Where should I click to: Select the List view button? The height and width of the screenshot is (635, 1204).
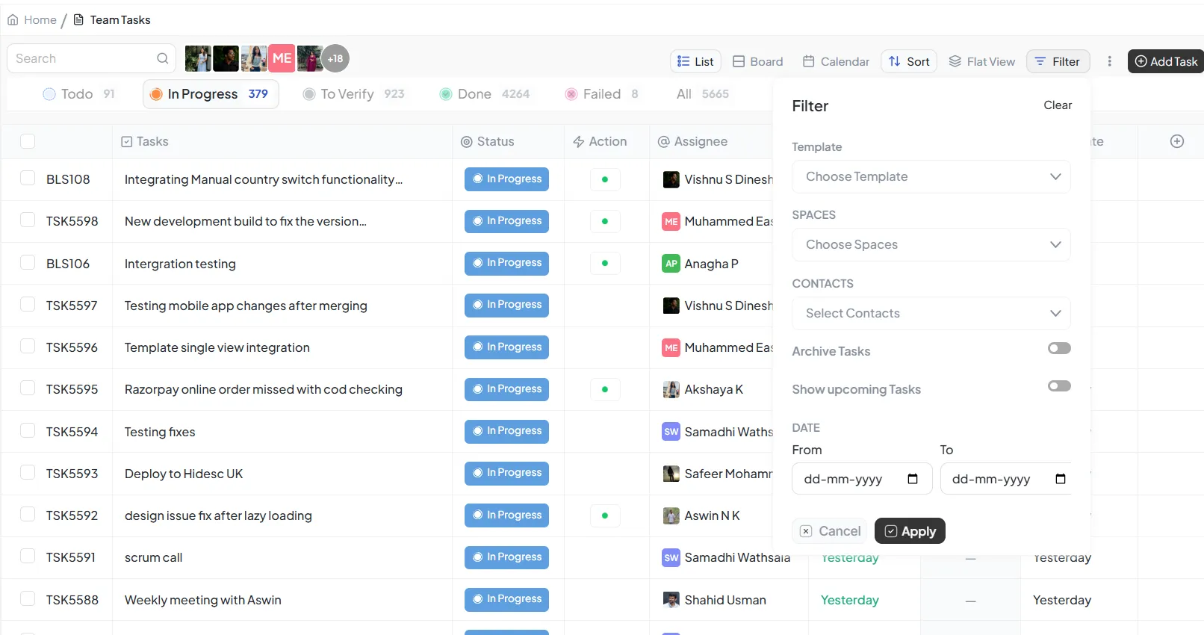click(695, 61)
